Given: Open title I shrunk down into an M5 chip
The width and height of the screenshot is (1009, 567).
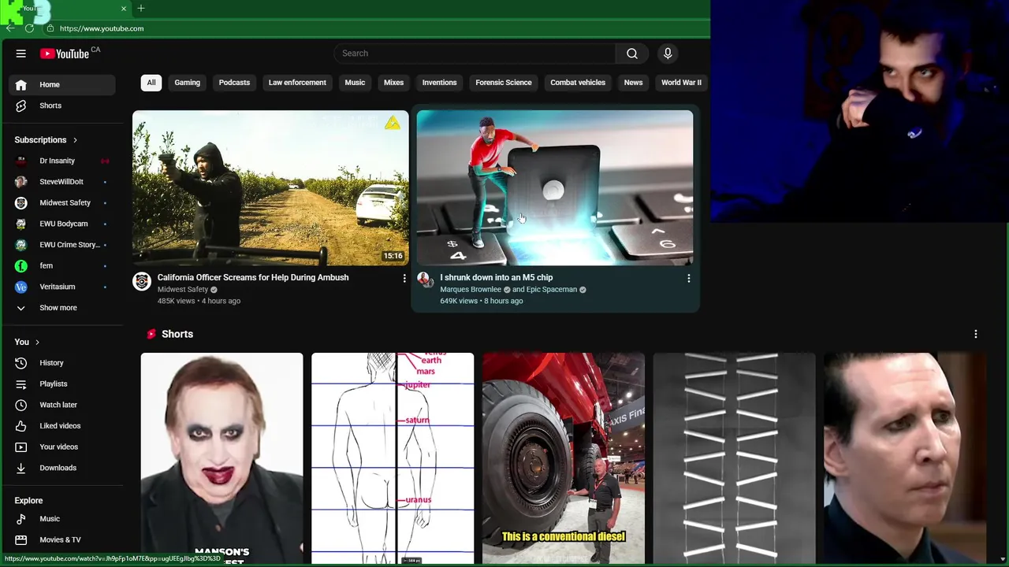Looking at the screenshot, I should (497, 277).
